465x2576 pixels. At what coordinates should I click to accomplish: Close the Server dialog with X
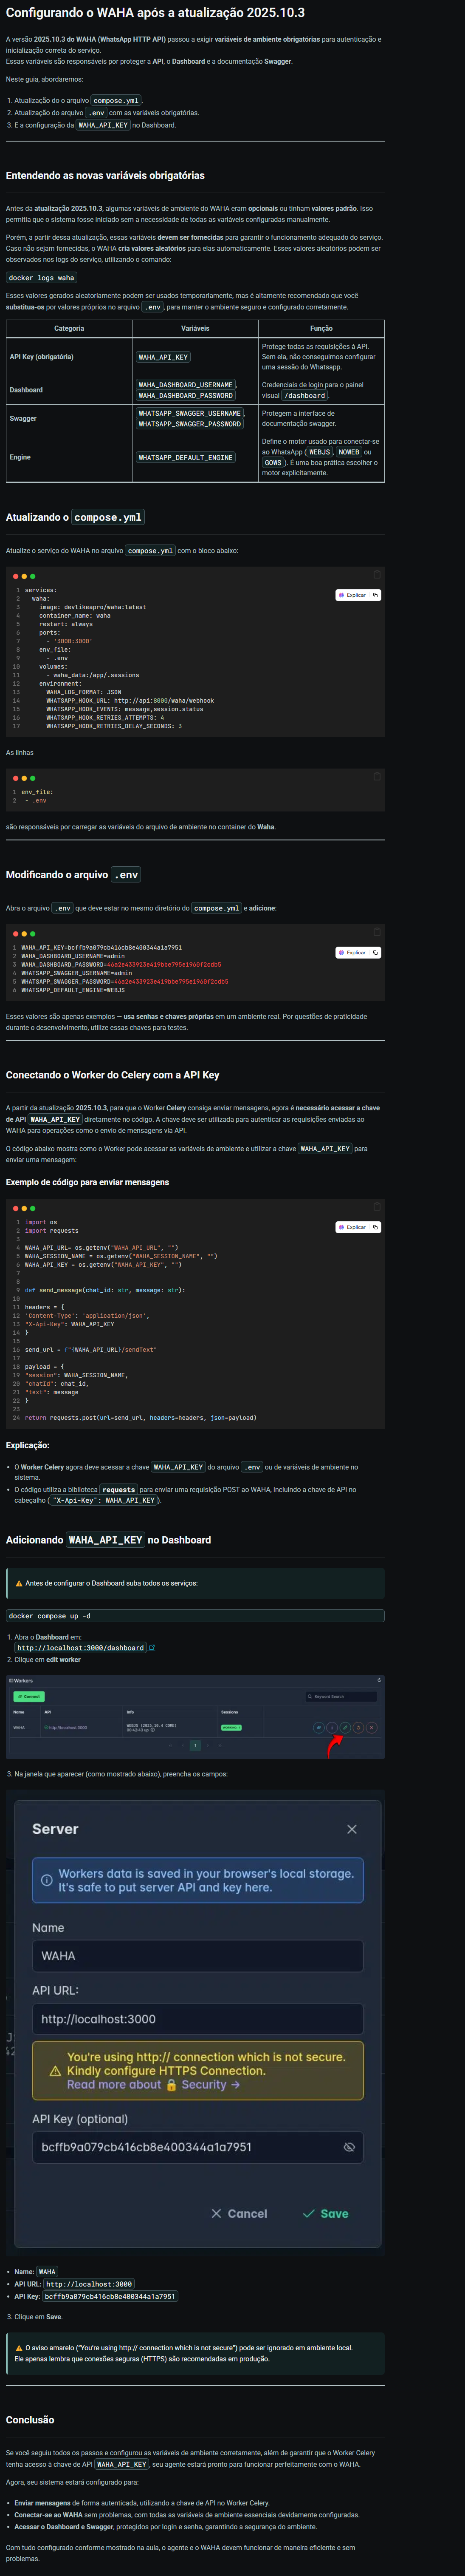(351, 1829)
